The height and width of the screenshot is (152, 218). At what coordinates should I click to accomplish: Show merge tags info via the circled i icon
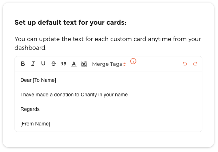point(133,61)
